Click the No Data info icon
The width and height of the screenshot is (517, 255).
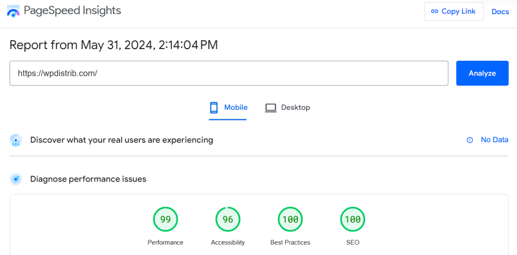pos(470,140)
